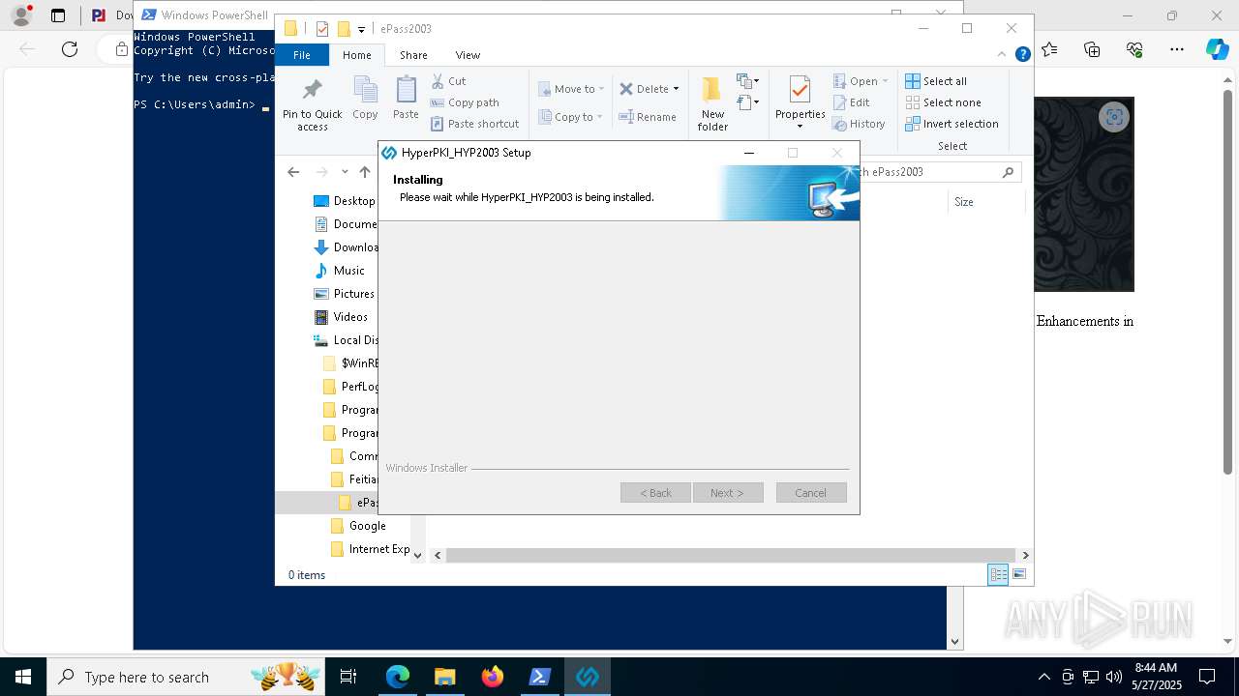Open the Easy access dropdown icon
Screen dimensions: 1239x696
747,102
